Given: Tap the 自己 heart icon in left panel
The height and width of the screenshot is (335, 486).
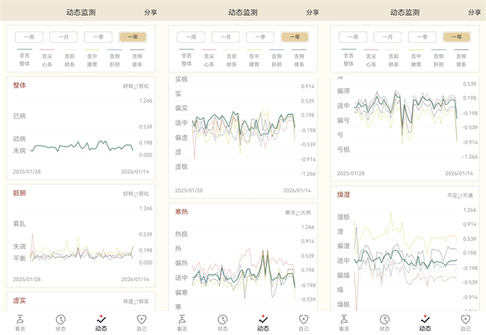Looking at the screenshot, I should point(141,319).
